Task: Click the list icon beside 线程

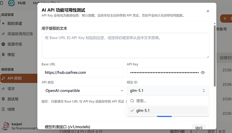Action: [x=3, y=109]
